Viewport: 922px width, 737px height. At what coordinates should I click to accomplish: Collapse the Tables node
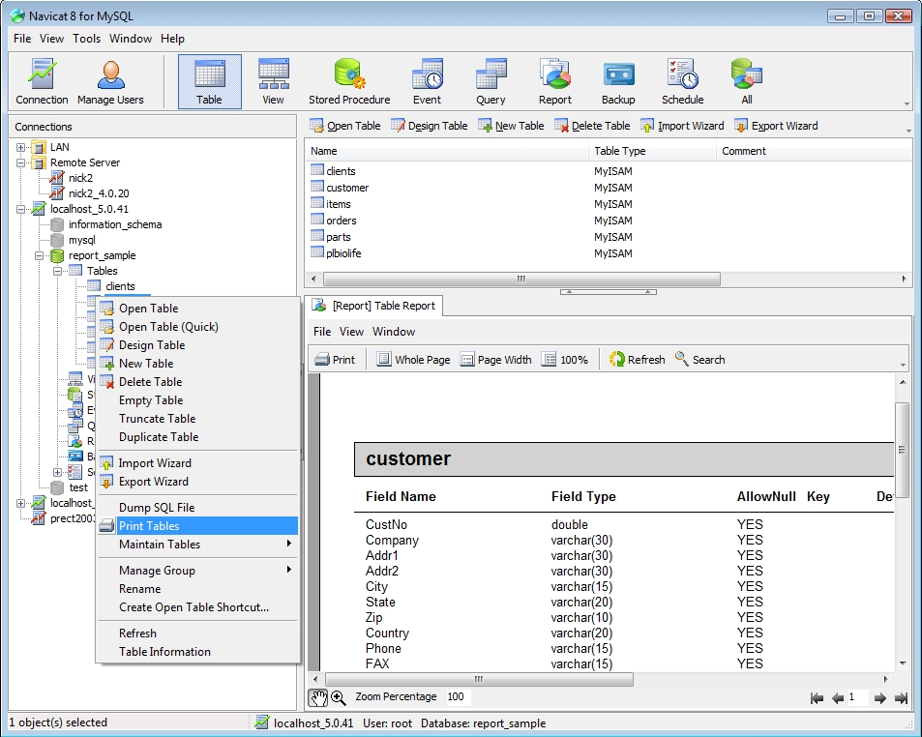[58, 271]
